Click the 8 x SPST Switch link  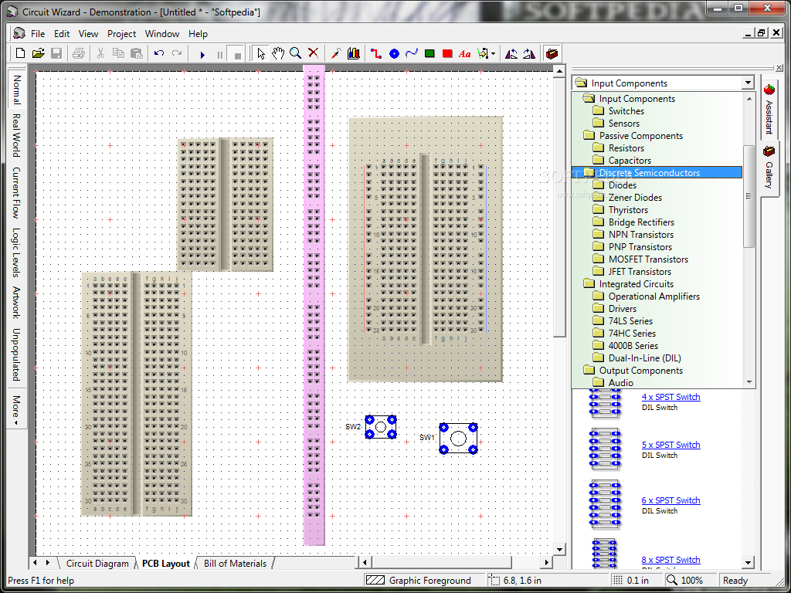671,560
